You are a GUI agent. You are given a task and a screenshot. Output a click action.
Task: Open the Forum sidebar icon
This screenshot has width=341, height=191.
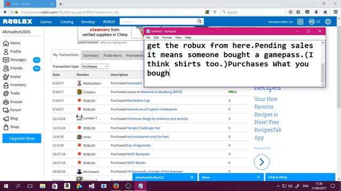[6, 110]
